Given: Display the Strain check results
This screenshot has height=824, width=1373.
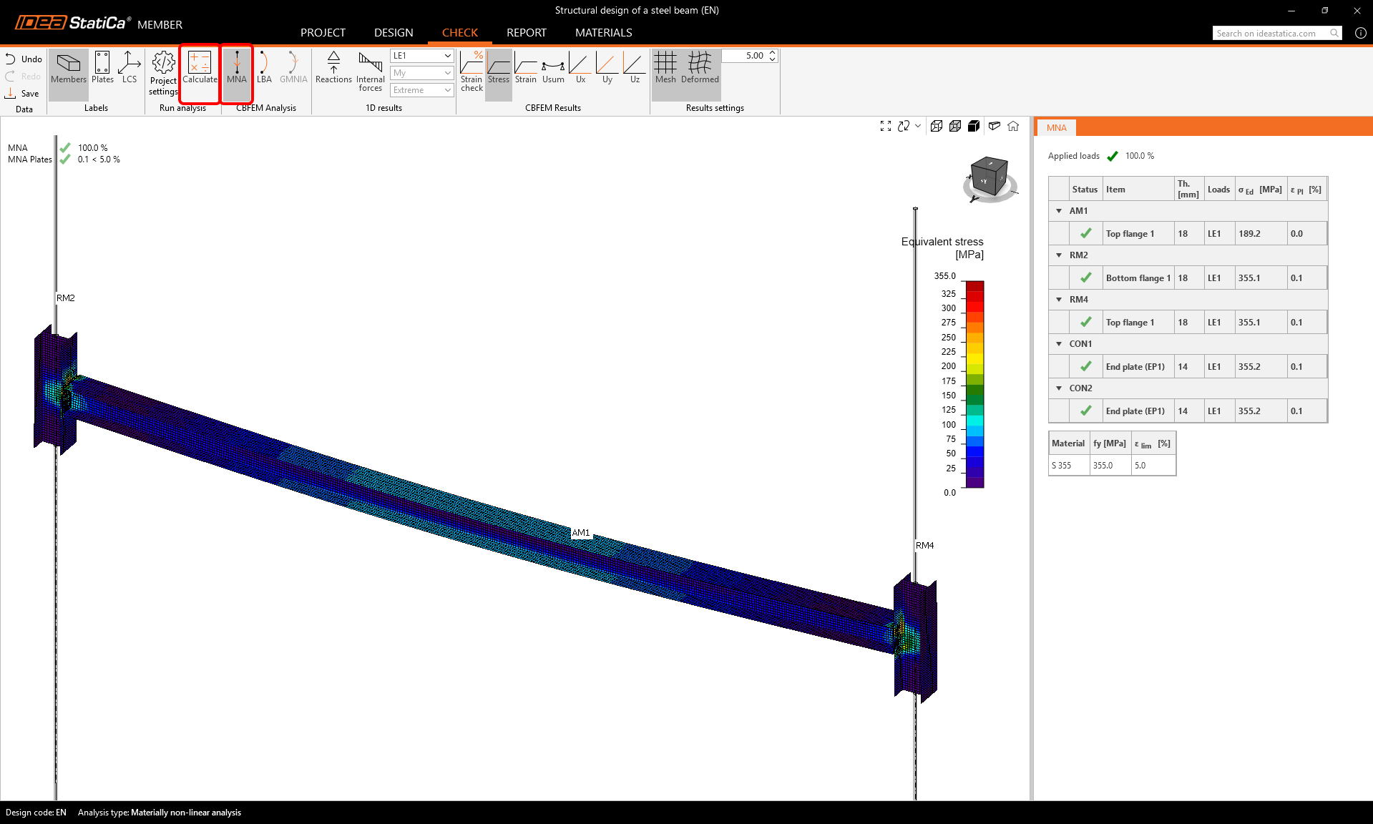Looking at the screenshot, I should 471,72.
